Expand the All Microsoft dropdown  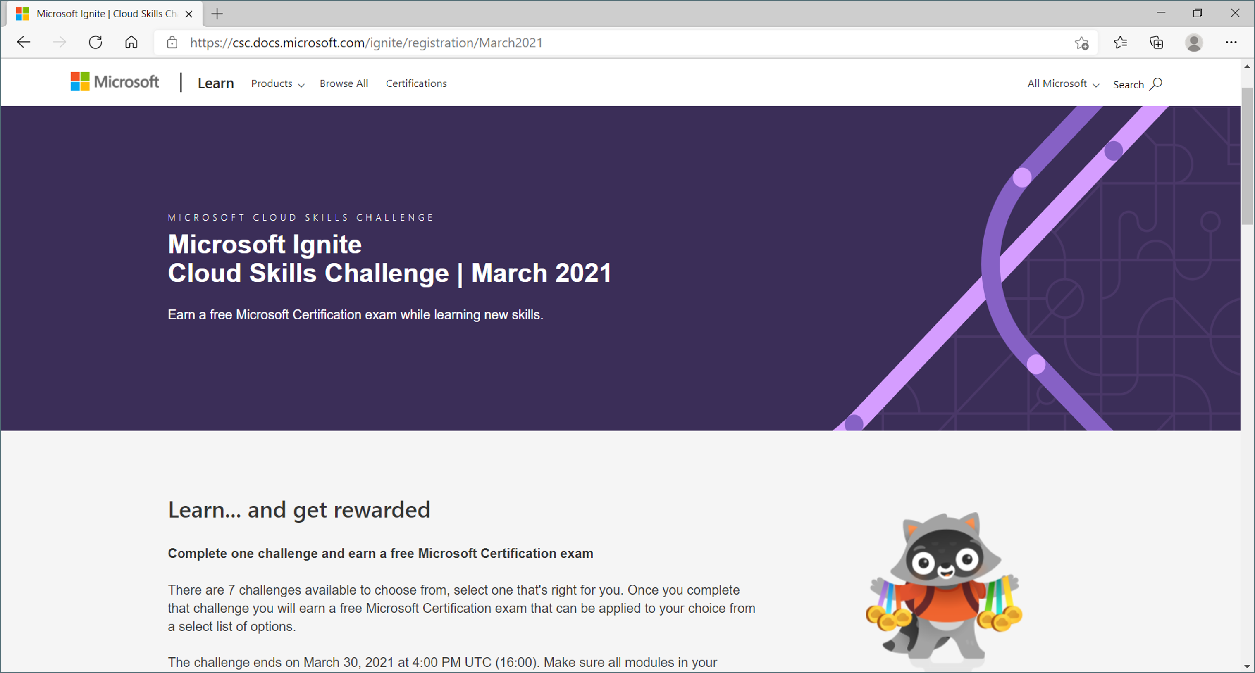pyautogui.click(x=1064, y=84)
